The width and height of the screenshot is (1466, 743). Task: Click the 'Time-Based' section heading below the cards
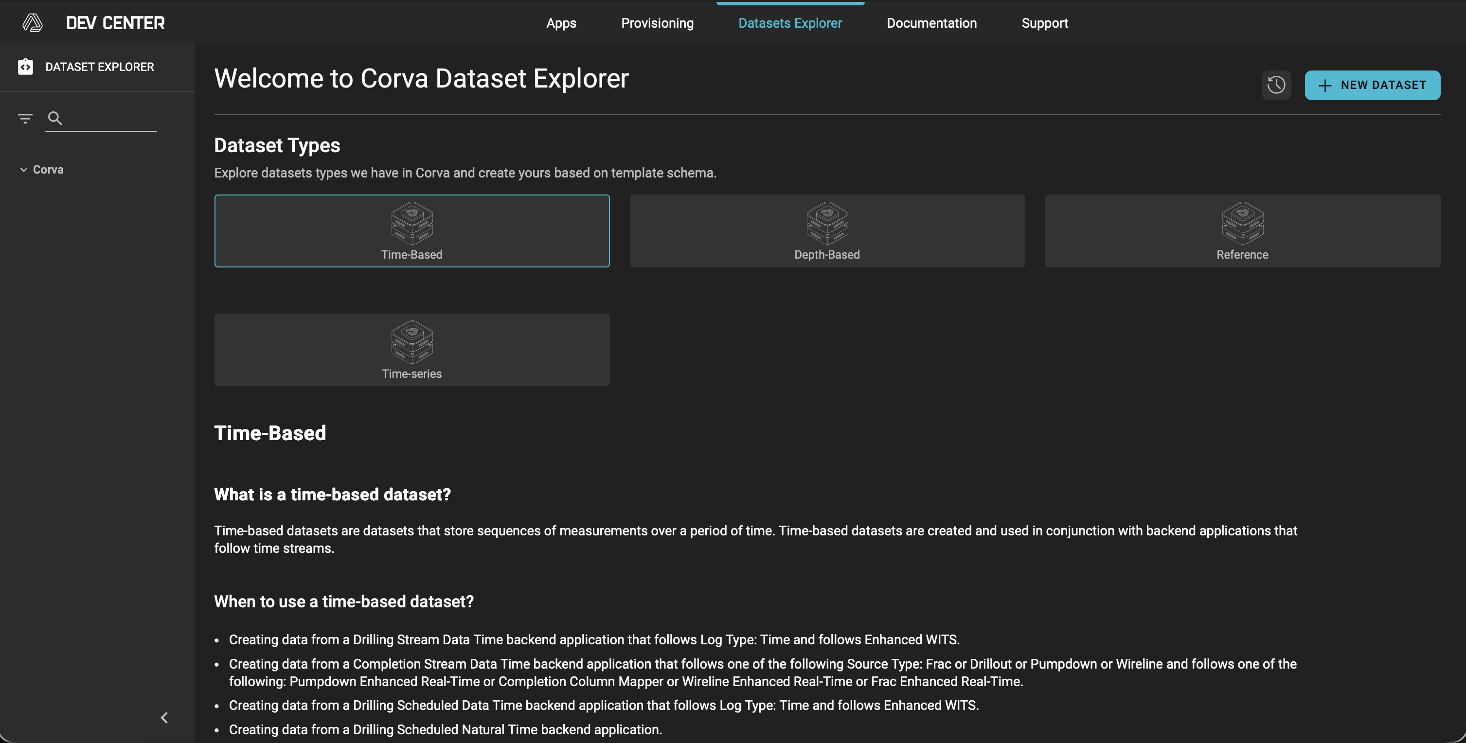tap(270, 433)
